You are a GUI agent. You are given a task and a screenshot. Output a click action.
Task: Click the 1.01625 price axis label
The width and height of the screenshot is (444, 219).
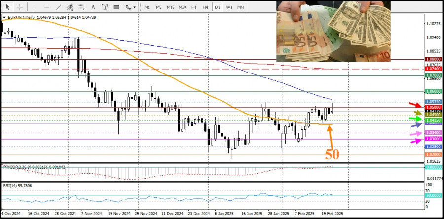point(433,161)
